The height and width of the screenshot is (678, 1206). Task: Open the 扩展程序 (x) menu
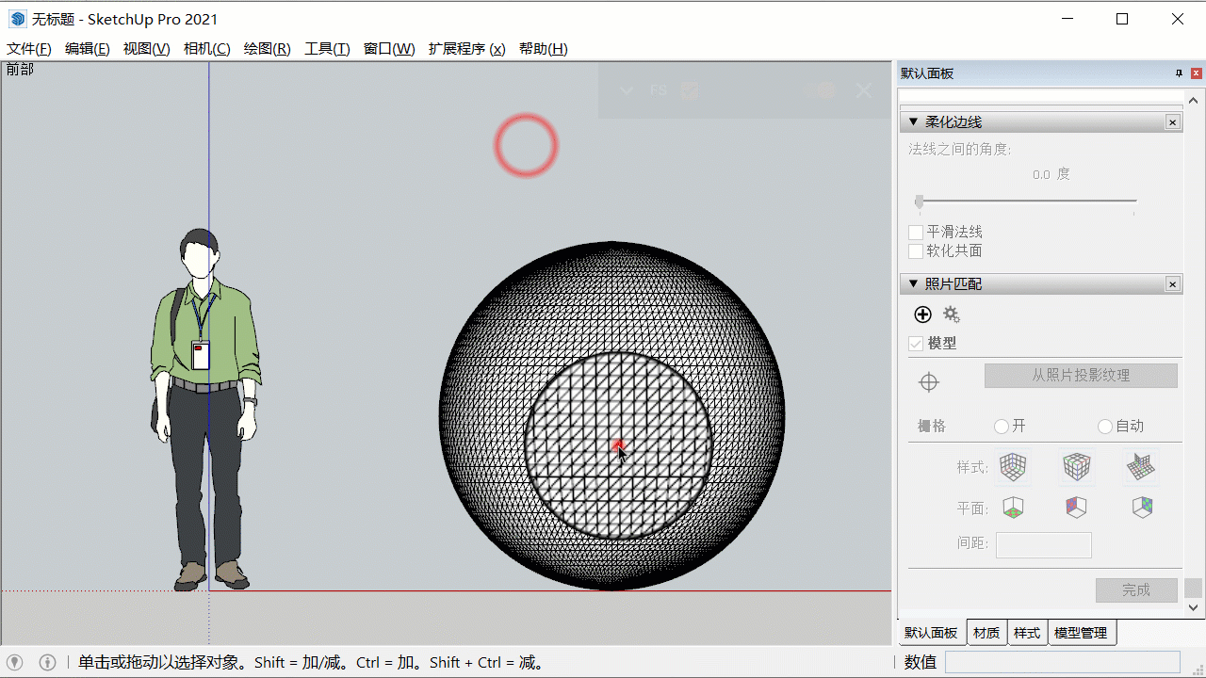tap(466, 49)
